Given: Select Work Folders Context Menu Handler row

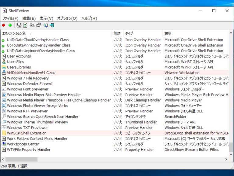Looking at the screenshot, I should click(115, 139).
